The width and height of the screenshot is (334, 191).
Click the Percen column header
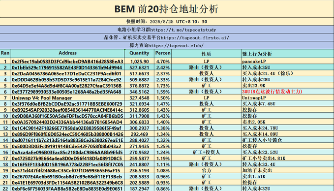[163, 53]
